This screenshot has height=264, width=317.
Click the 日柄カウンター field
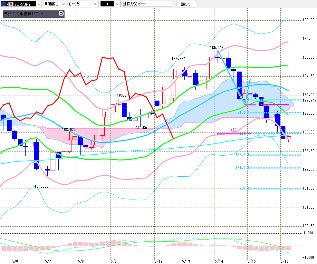pyautogui.click(x=147, y=4)
